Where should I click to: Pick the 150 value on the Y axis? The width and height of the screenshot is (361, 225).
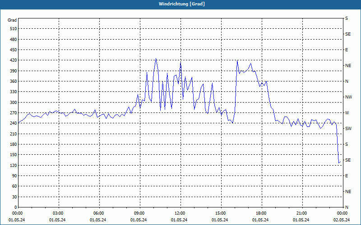tap(13, 155)
